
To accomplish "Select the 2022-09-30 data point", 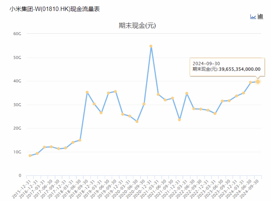I will (x=201, y=109).
